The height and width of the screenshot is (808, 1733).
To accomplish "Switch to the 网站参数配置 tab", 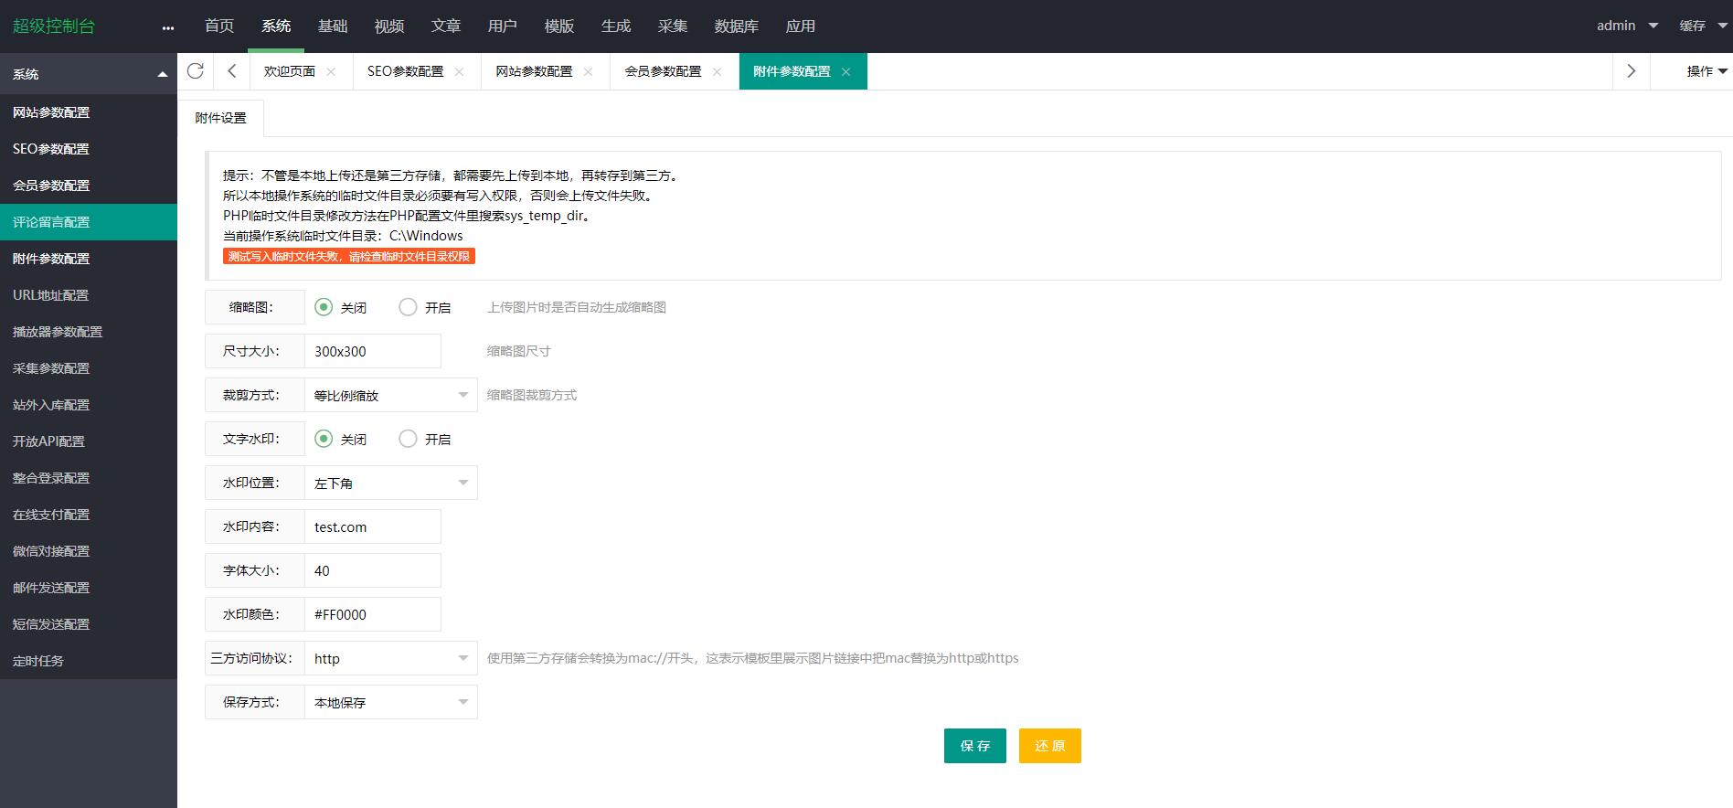I will [x=534, y=71].
